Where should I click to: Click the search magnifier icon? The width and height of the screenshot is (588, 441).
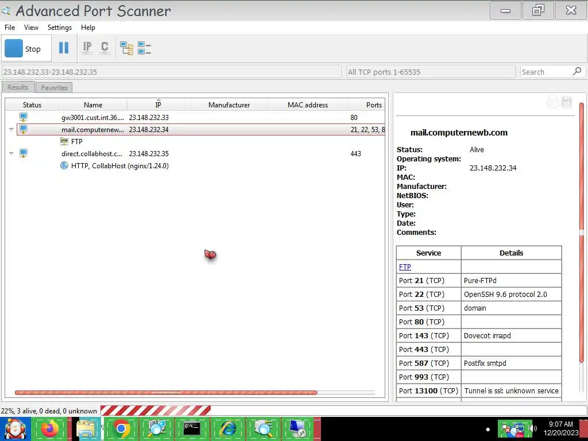[x=577, y=71]
